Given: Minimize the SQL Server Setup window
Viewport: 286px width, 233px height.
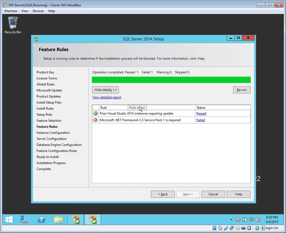Looking at the screenshot, I should (231, 38).
